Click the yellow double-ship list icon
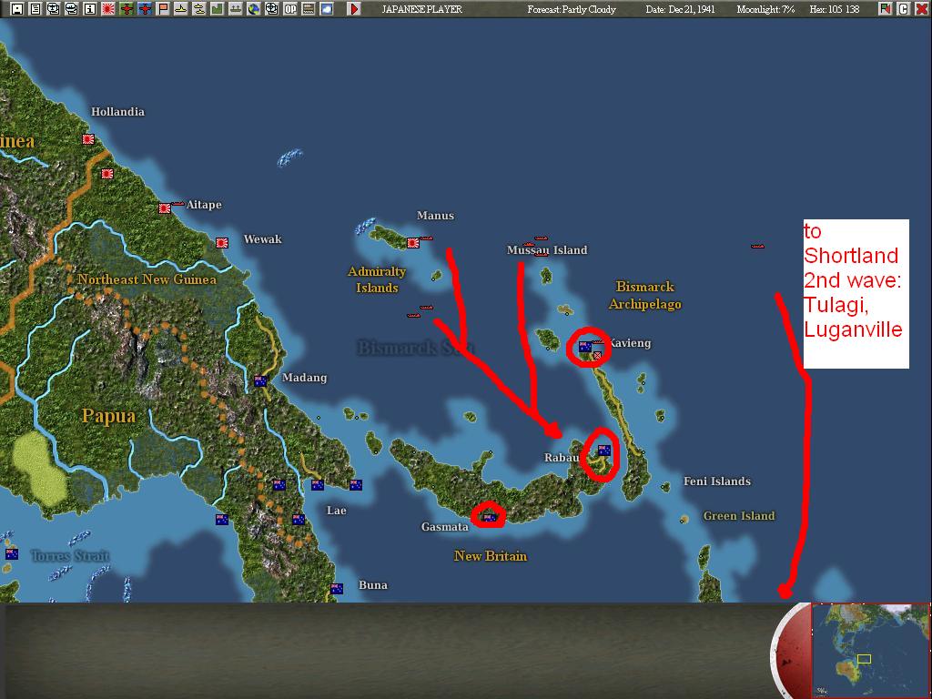The width and height of the screenshot is (932, 699). click(199, 9)
